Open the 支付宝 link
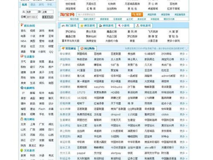Viewport: 213px width, 160px height. tap(98, 153)
